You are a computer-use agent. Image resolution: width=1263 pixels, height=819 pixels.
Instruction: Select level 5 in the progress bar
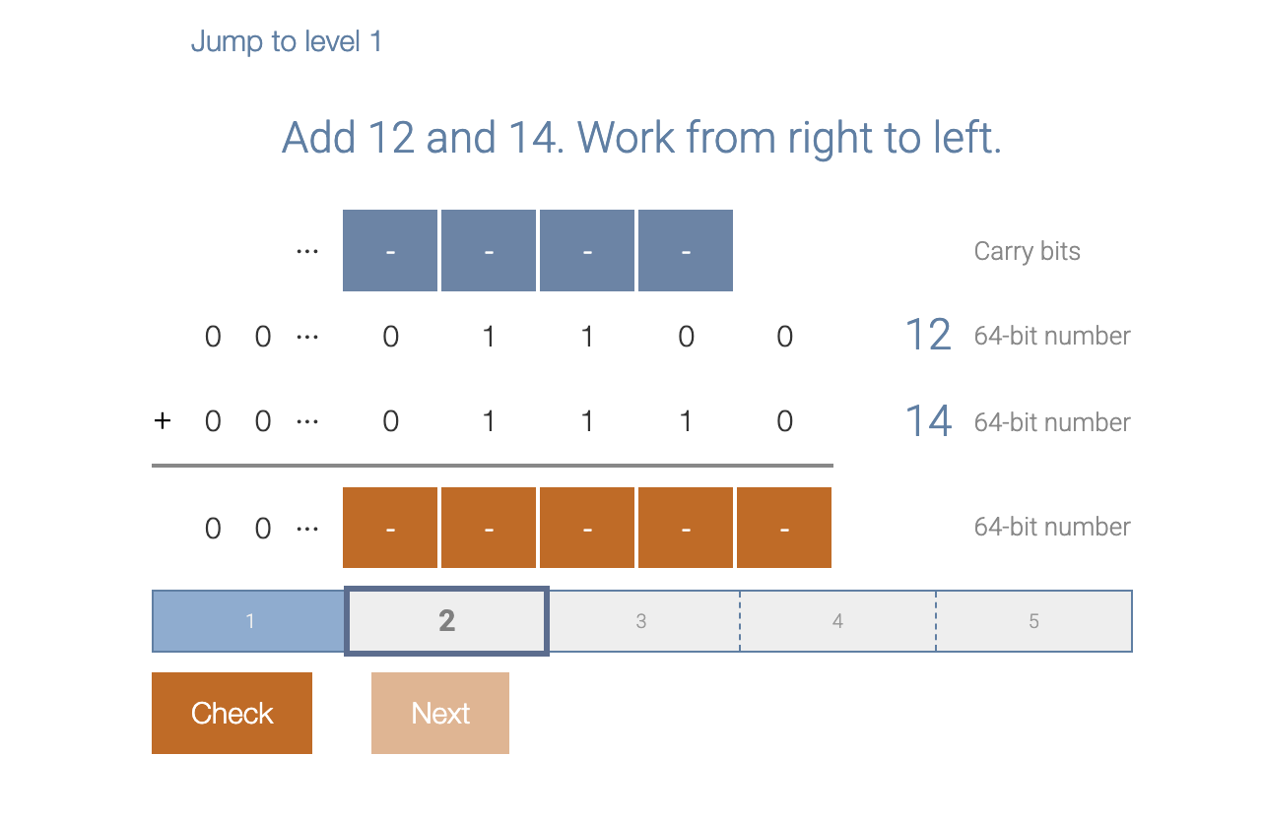coord(1033,621)
